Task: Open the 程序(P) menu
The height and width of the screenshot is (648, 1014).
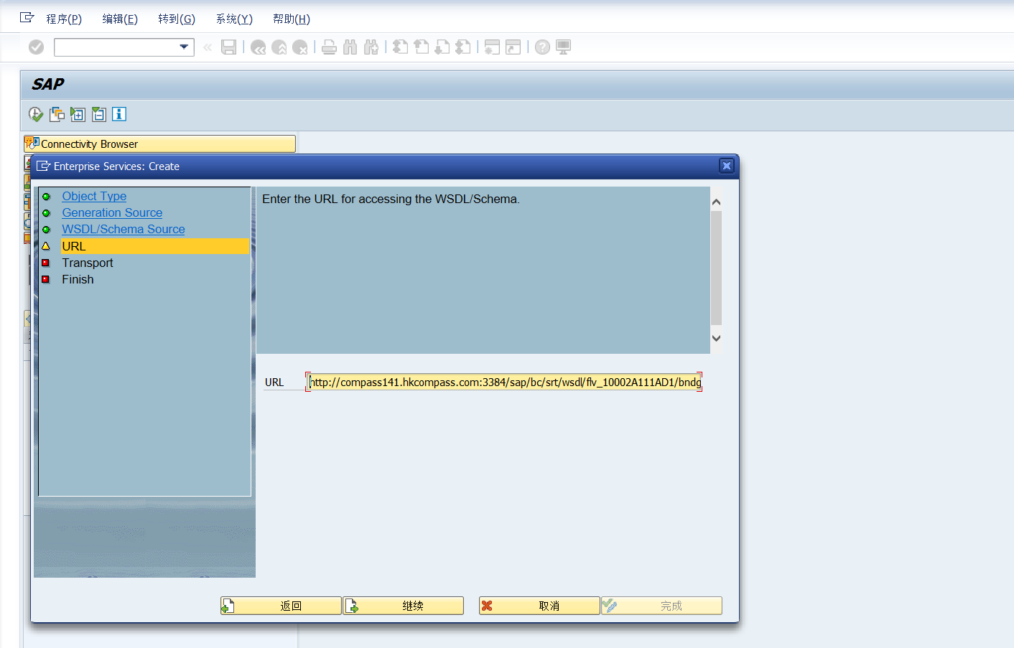Action: coord(64,19)
